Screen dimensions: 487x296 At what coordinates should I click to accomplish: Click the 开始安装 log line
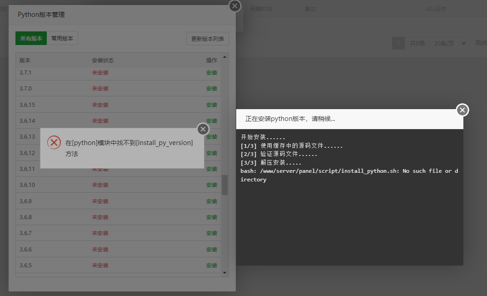coord(263,137)
